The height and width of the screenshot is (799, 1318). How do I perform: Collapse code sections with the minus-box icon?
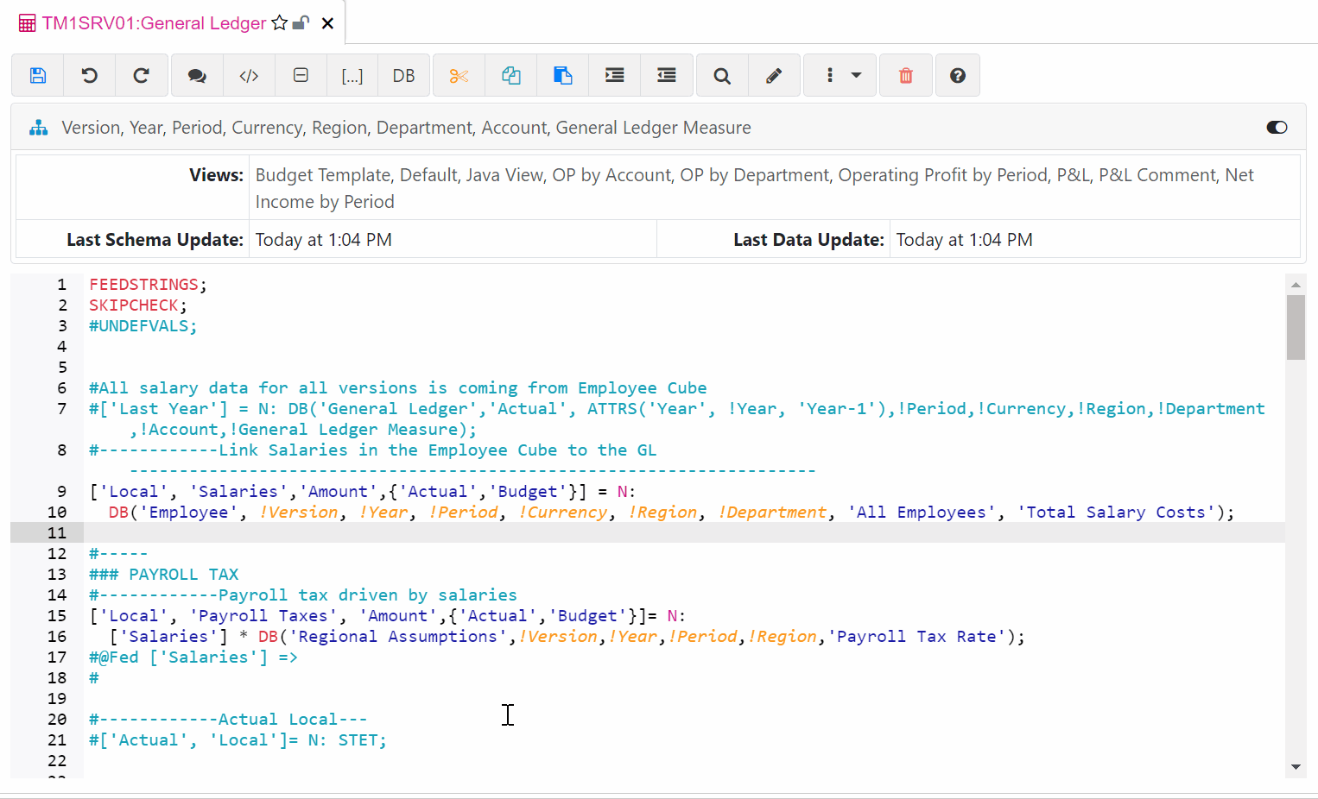coord(301,75)
